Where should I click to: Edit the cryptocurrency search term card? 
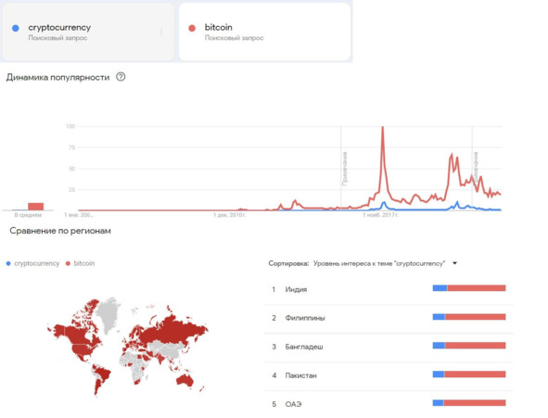click(x=88, y=32)
